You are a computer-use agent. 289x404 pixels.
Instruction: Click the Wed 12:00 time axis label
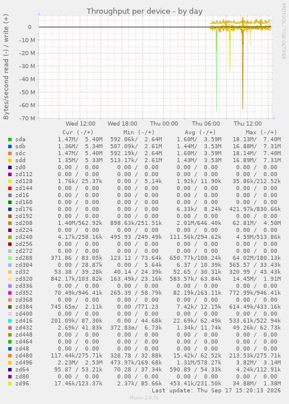(80, 124)
